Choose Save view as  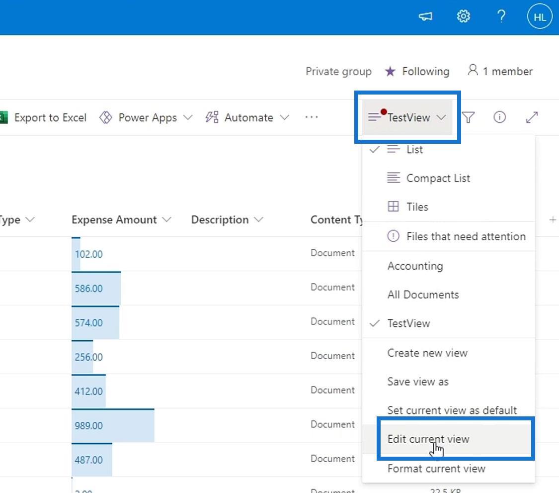click(449, 382)
